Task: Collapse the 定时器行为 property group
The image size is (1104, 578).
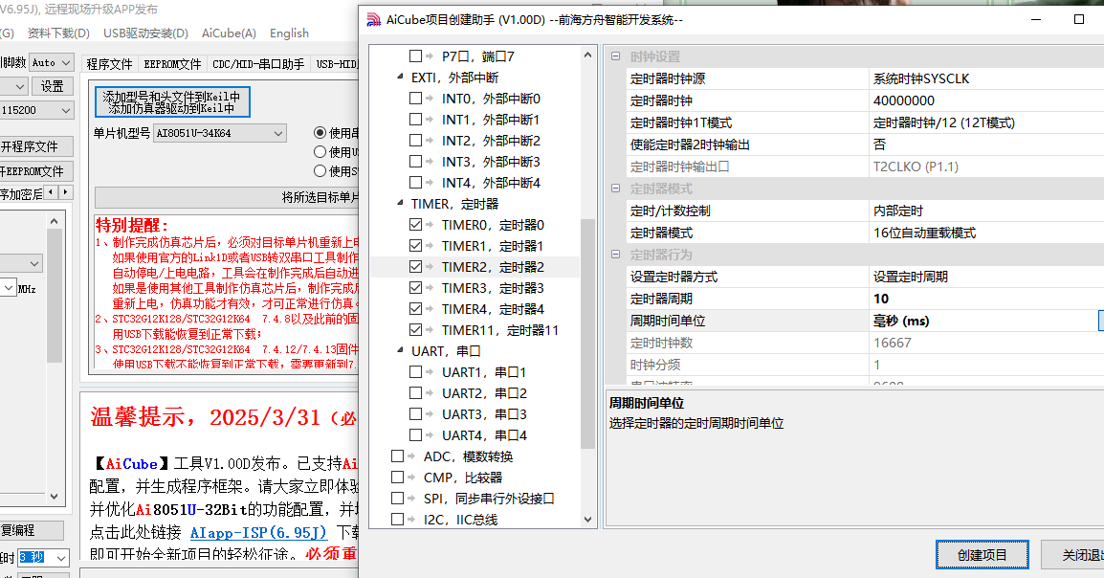Action: [x=615, y=255]
